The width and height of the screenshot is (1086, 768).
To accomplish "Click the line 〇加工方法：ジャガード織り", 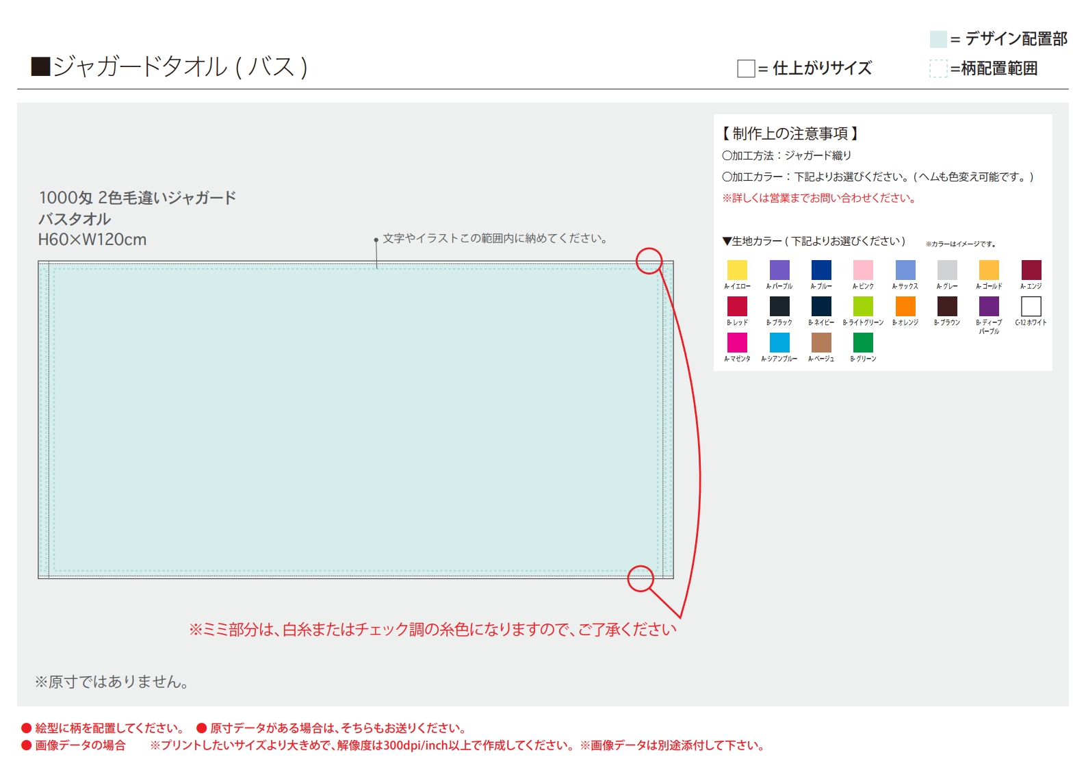I will 787,155.
